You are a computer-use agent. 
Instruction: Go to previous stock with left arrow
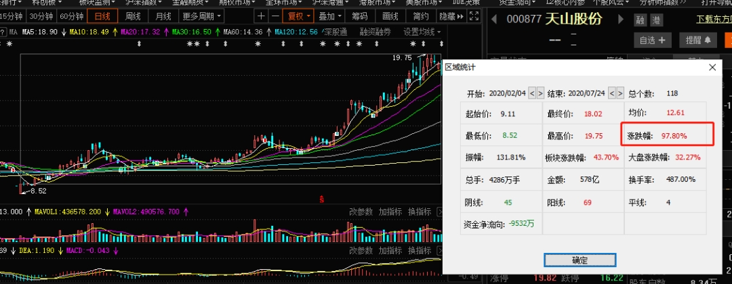point(493,19)
